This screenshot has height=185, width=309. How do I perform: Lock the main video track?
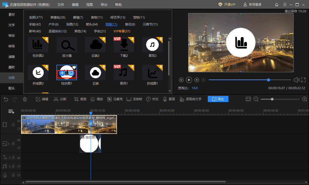tap(13, 125)
